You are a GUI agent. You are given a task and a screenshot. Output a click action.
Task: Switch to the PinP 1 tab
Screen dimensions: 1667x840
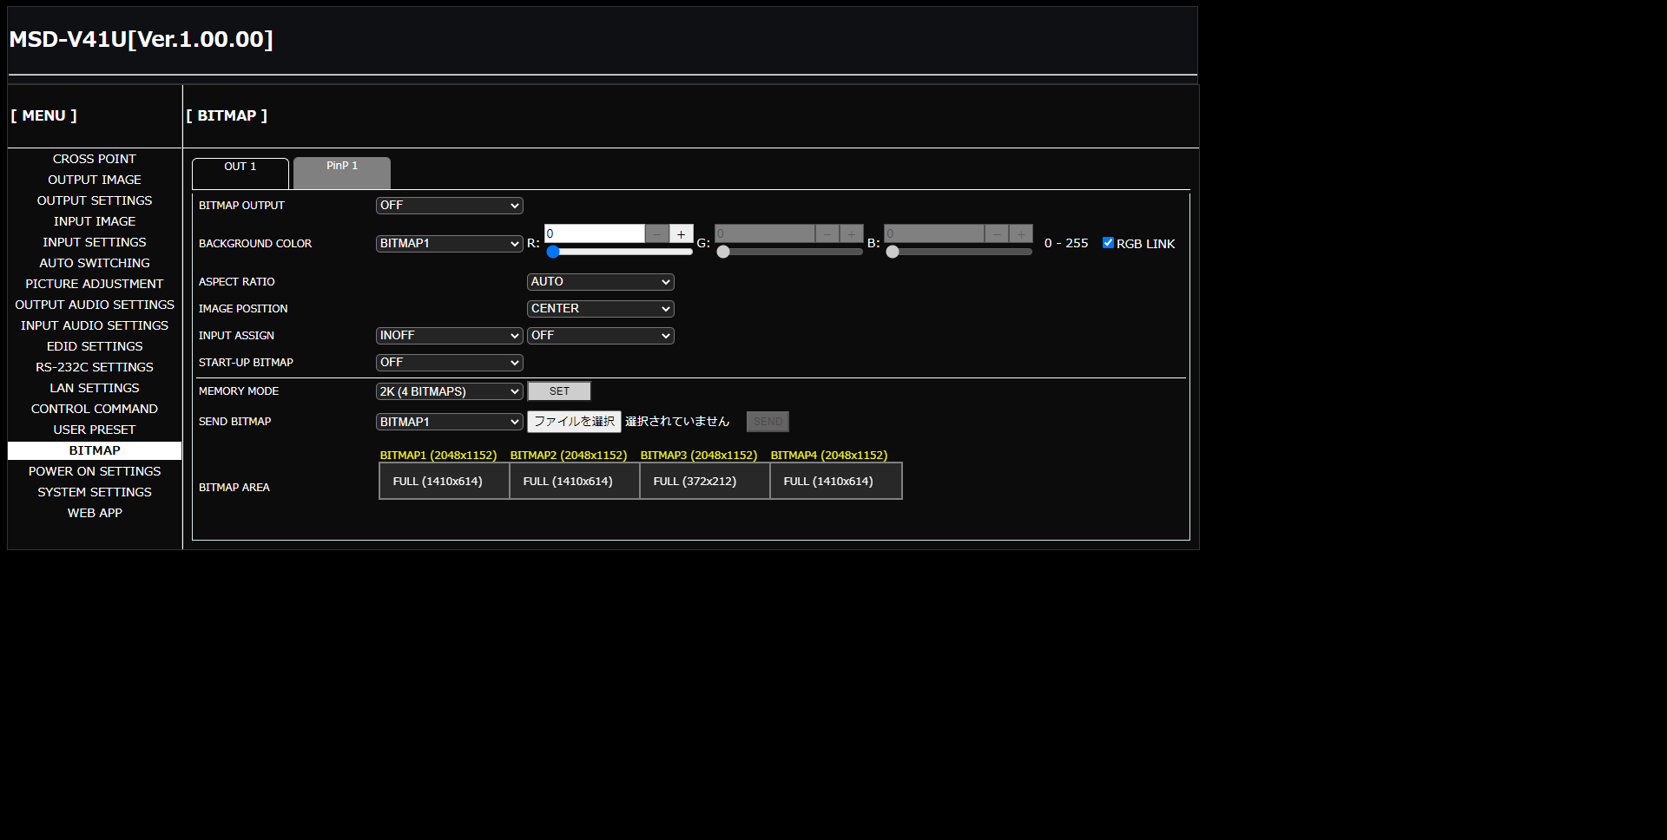pos(342,172)
